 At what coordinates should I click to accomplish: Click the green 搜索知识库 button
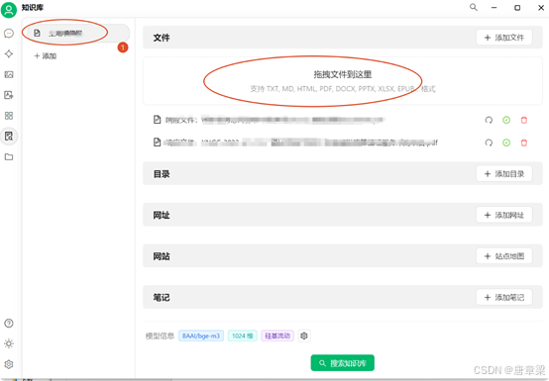[343, 363]
